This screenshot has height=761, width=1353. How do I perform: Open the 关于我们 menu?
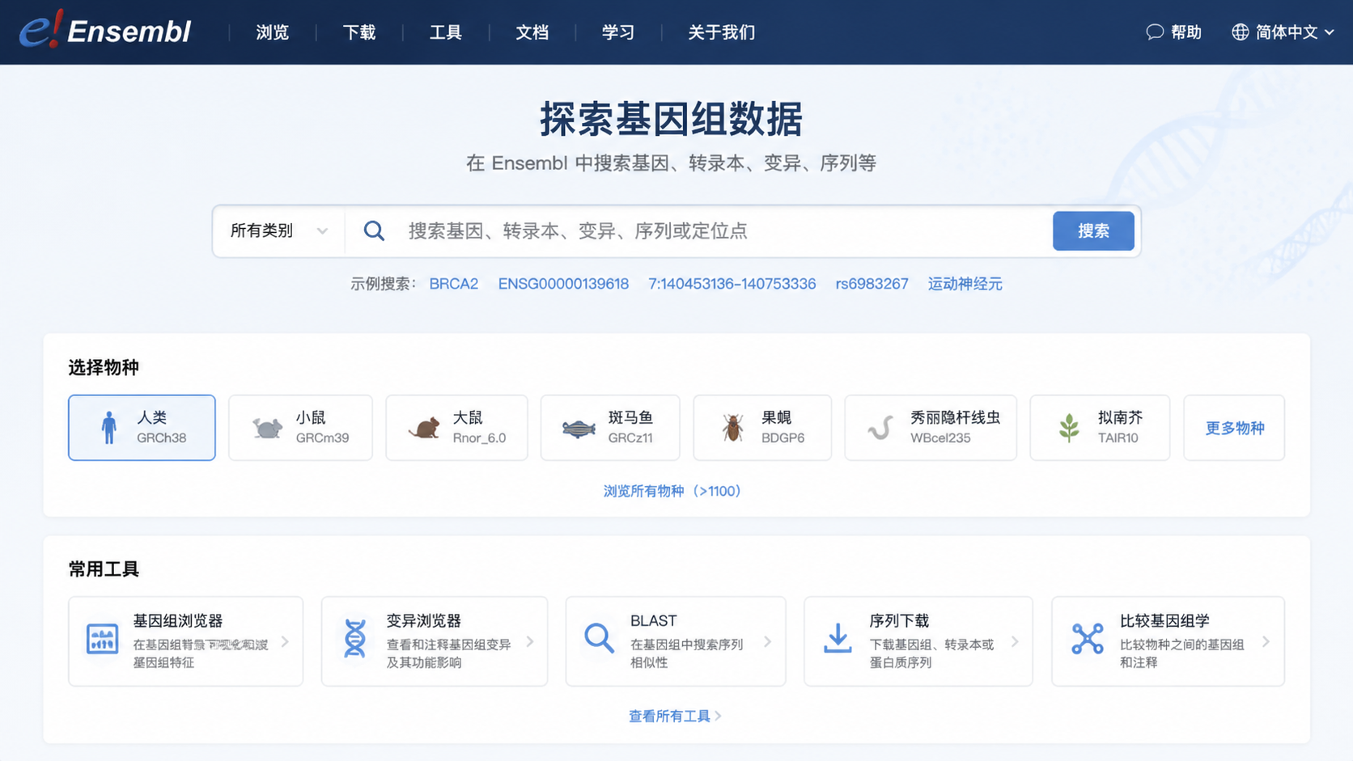click(722, 32)
